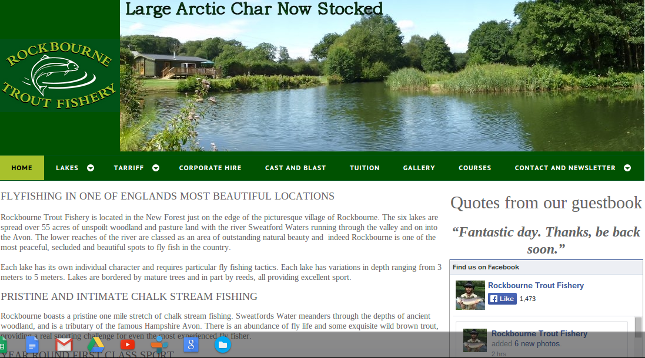Open Rockbourne Trout Fishery Facebook link
The width and height of the screenshot is (645, 358).
click(x=536, y=285)
